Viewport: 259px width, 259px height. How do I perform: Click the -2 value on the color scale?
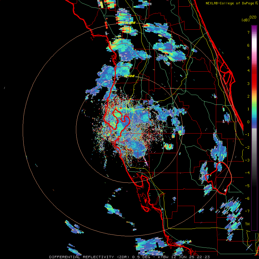[x=247, y=148]
